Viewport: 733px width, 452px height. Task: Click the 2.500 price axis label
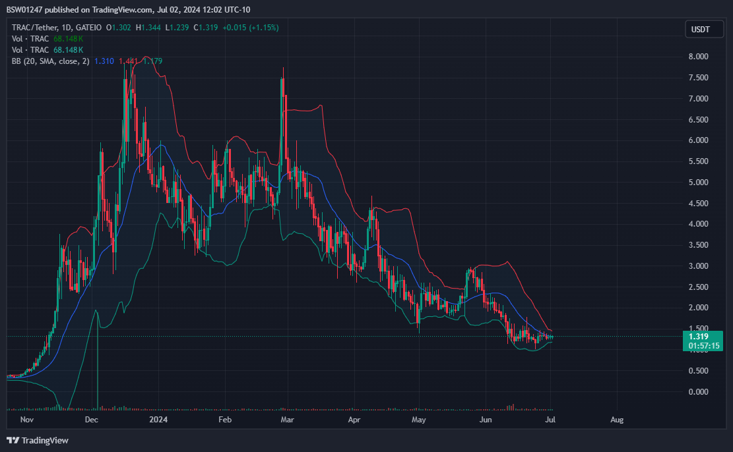coord(699,287)
